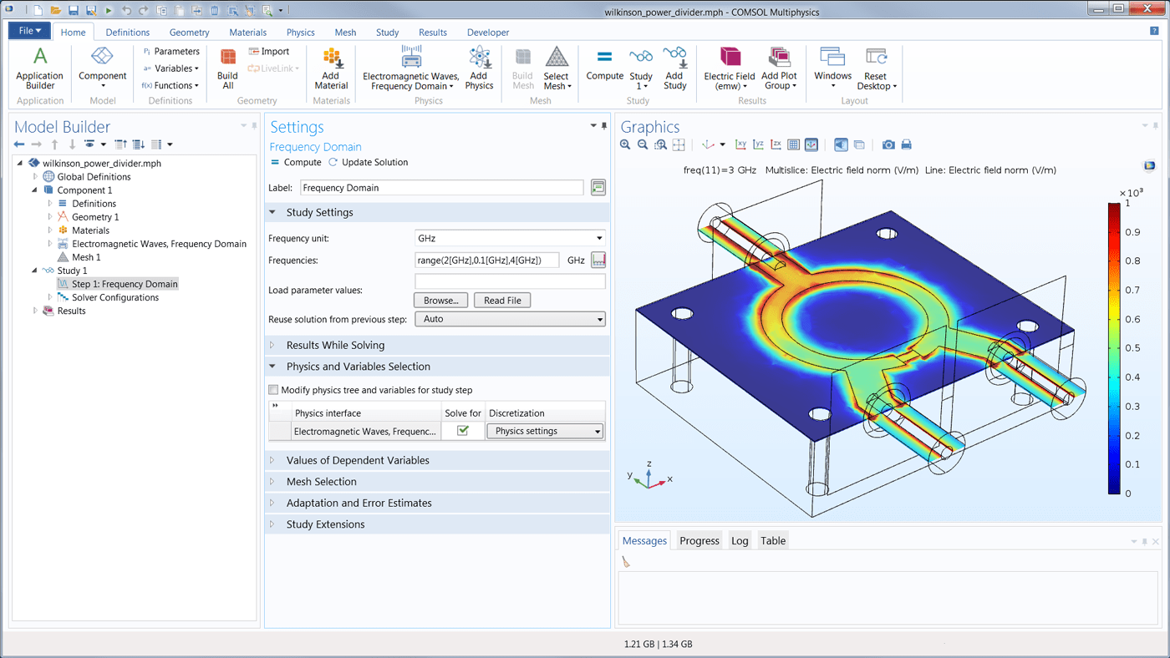Click the Read File button
The height and width of the screenshot is (658, 1170).
click(501, 300)
